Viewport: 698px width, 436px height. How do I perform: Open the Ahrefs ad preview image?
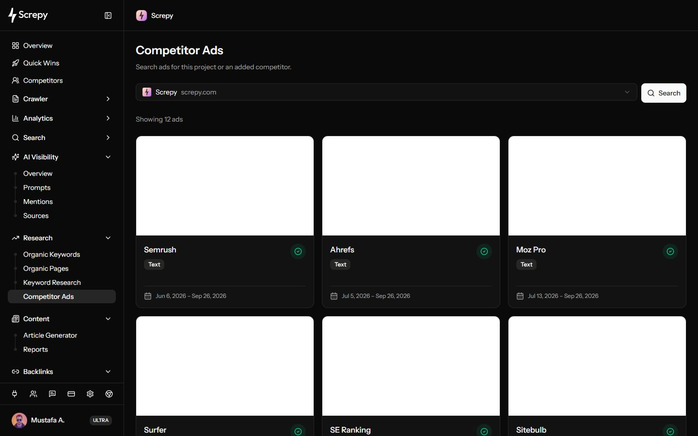pos(411,186)
